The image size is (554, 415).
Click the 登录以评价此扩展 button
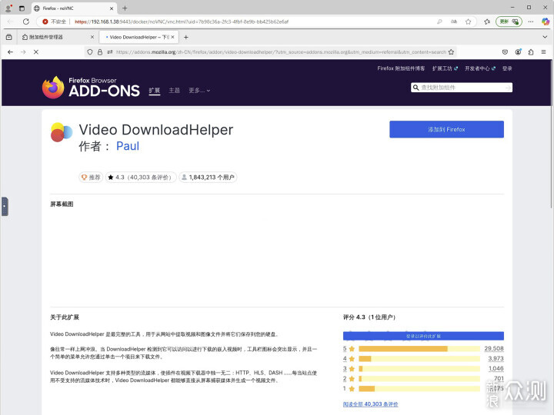(x=423, y=336)
